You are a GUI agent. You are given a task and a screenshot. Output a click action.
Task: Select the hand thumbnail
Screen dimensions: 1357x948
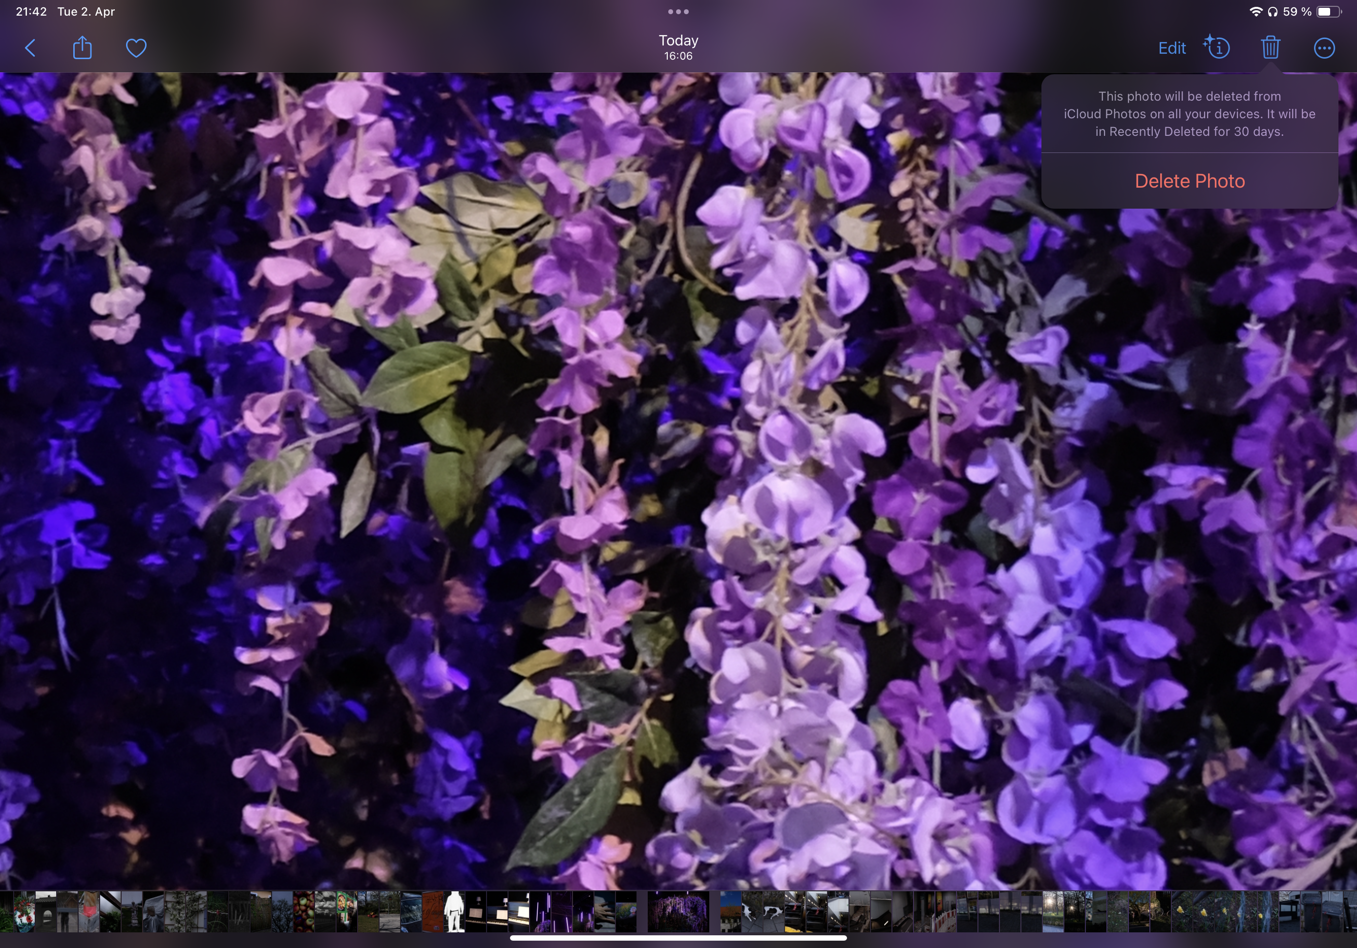(x=605, y=912)
